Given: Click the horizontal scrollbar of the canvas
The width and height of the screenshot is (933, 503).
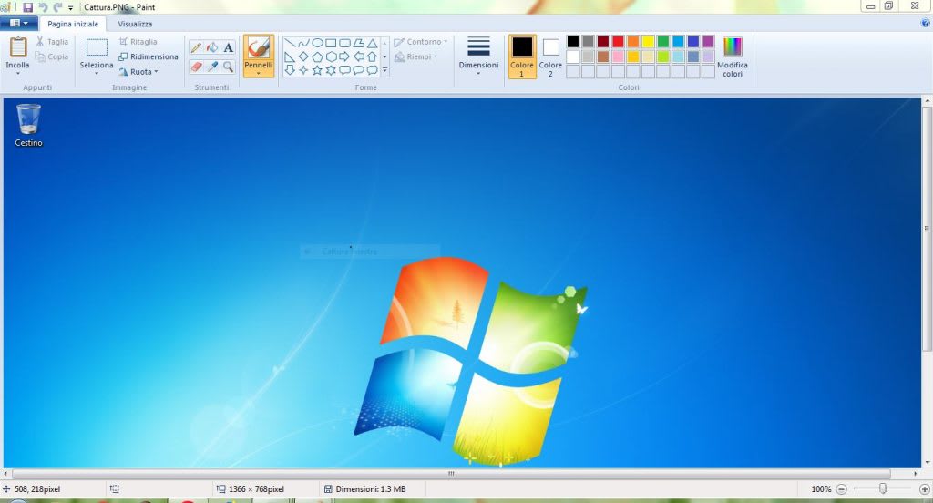Looking at the screenshot, I should pos(451,474).
